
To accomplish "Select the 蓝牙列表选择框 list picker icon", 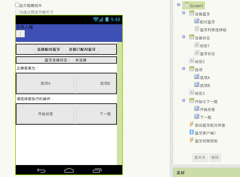I will coord(197,29).
